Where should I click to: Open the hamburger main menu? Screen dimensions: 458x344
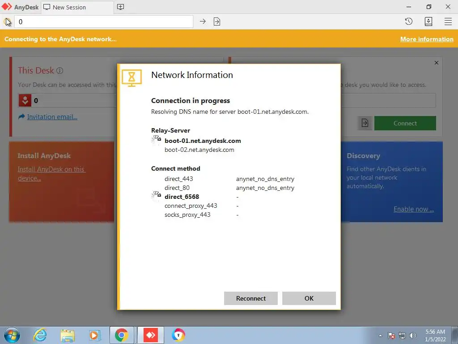448,21
